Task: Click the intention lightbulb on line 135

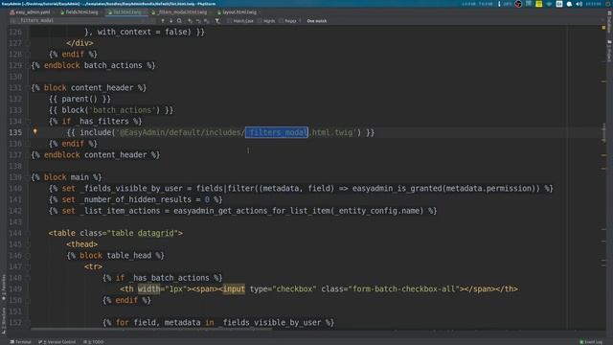Action: click(35, 132)
